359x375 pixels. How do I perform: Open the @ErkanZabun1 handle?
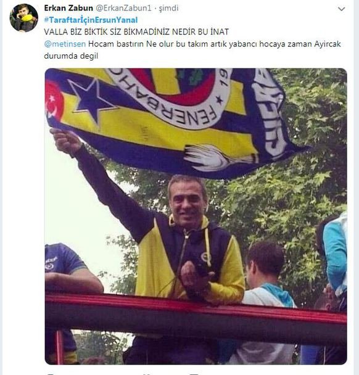[123, 8]
